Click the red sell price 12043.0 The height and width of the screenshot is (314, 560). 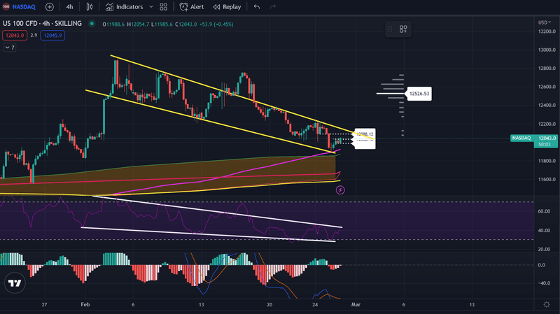(15, 36)
